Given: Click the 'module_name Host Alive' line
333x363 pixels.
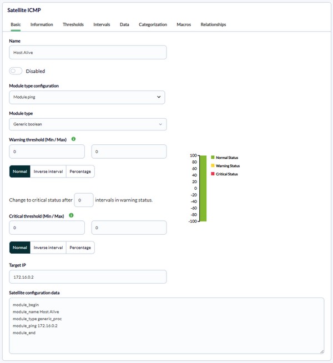Looking at the screenshot, I should [36, 312].
